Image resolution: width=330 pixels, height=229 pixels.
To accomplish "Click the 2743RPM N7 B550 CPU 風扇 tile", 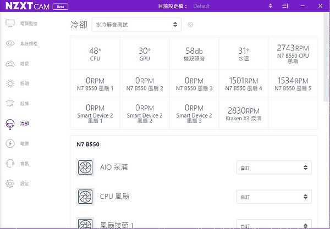I will click(293, 54).
